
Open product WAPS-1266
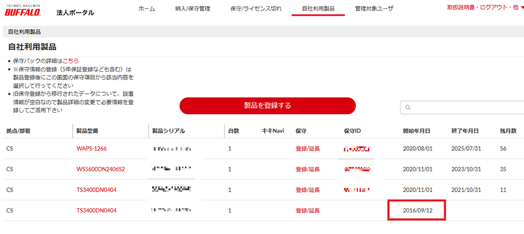tap(92, 149)
